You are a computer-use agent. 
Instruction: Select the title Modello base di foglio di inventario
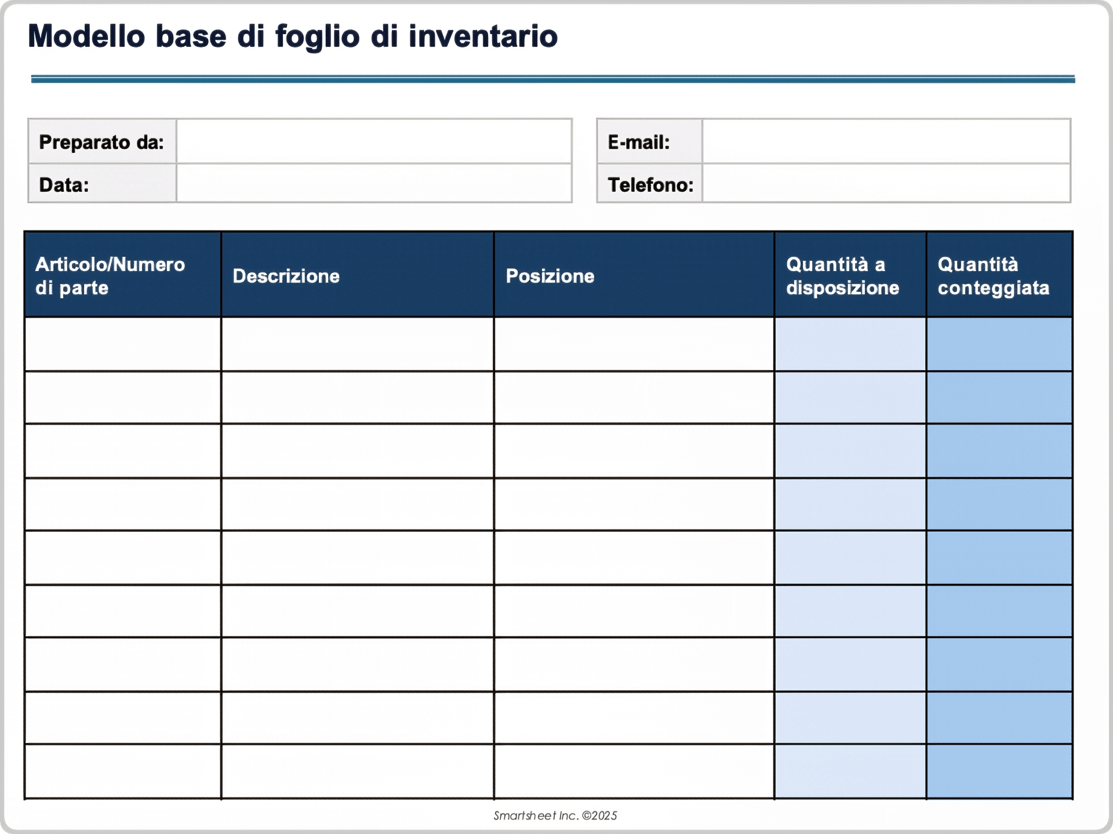coord(293,36)
